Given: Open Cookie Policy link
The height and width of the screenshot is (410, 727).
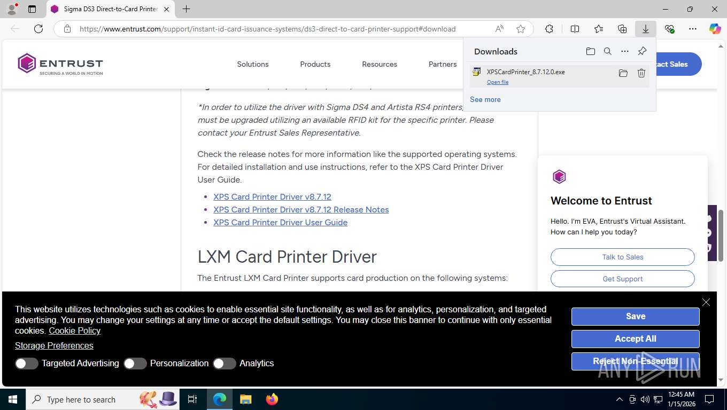Looking at the screenshot, I should pos(75,331).
